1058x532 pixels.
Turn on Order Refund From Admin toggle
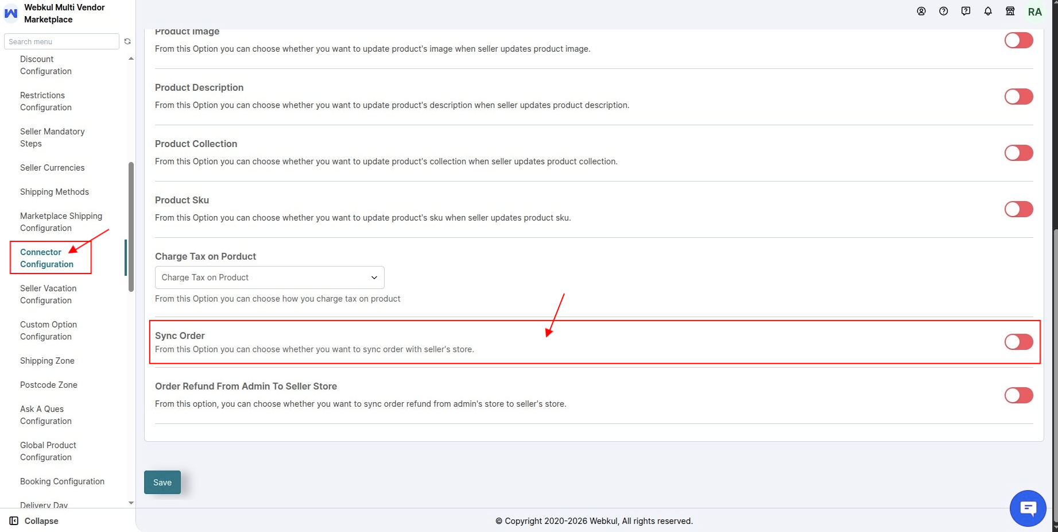[1019, 395]
